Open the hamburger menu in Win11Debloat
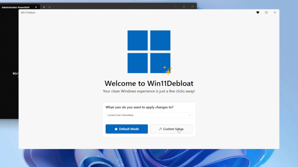 click(266, 12)
